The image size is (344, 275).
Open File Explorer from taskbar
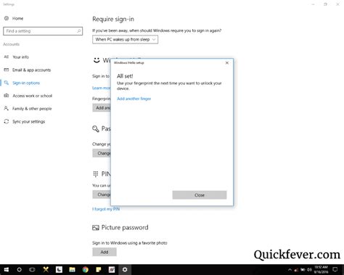point(72,269)
